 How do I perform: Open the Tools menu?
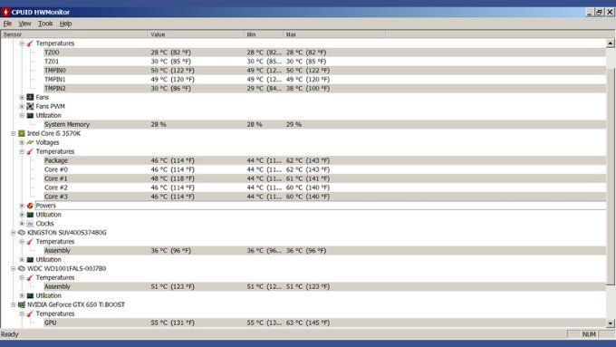pos(45,24)
